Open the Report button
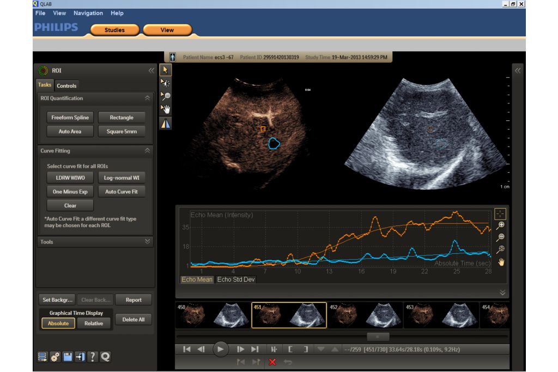This screenshot has height=372, width=558. 134,300
